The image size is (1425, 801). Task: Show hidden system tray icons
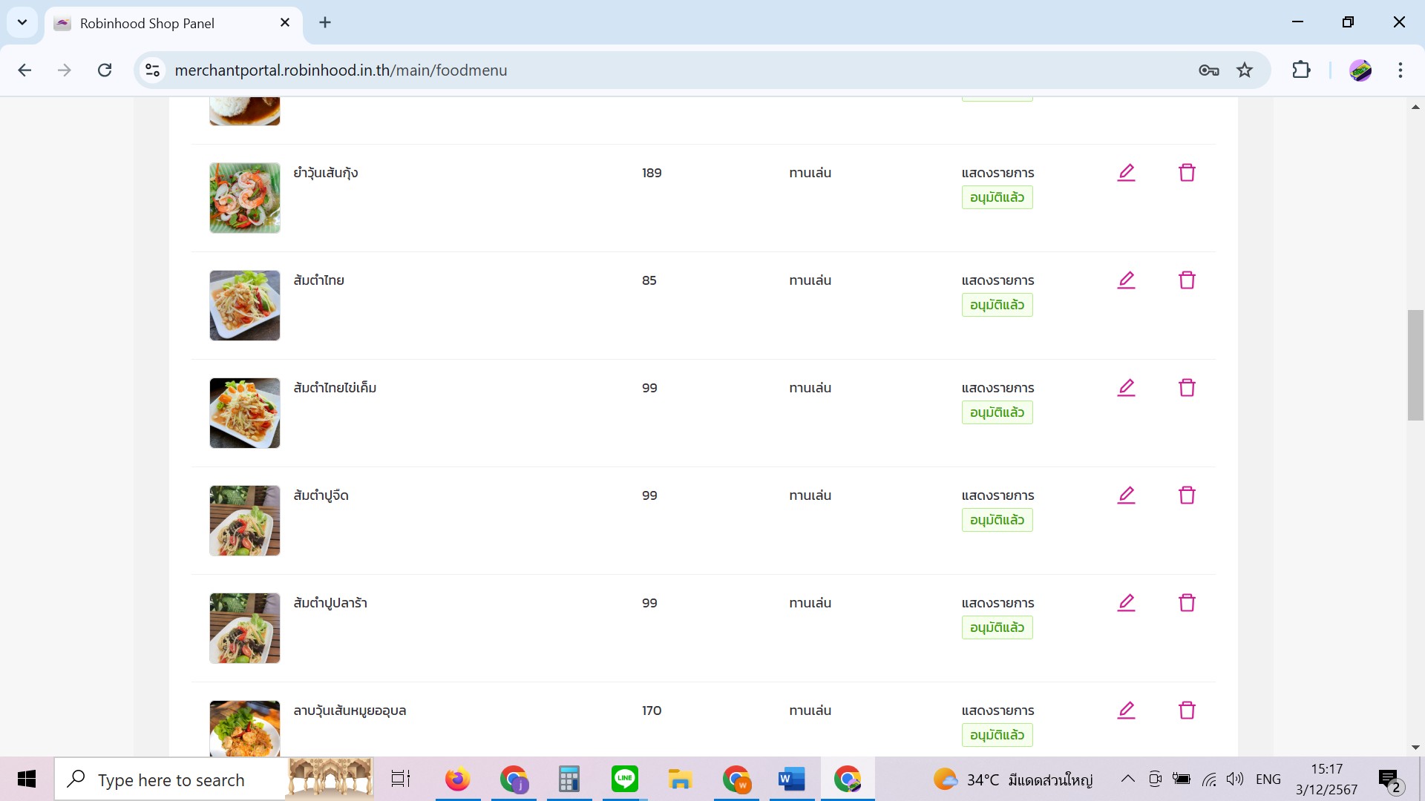[x=1127, y=779]
